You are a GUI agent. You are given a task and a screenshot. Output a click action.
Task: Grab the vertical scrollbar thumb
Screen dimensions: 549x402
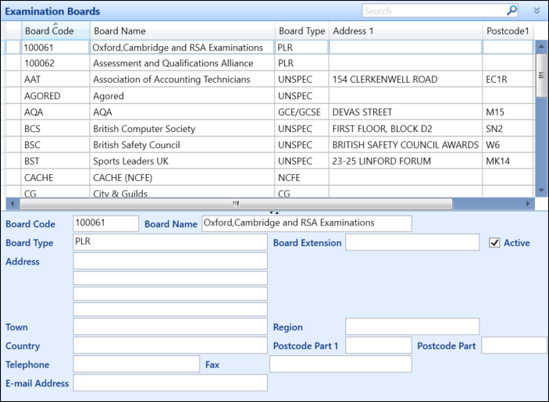point(541,75)
